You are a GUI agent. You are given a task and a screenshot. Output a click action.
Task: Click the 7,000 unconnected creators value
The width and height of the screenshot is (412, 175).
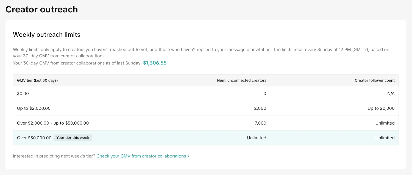coord(260,123)
